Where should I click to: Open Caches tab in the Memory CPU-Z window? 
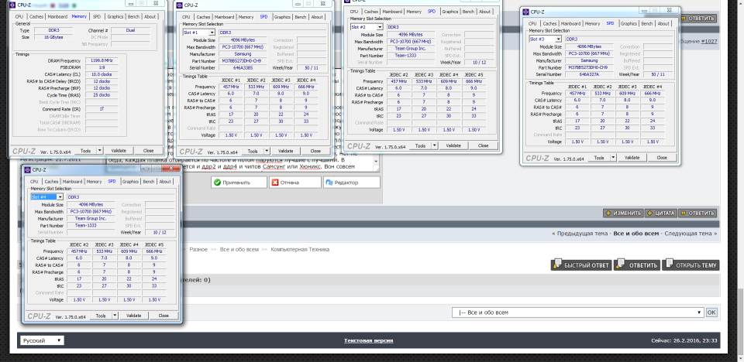pyautogui.click(x=36, y=16)
